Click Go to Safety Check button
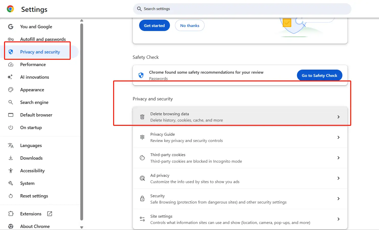This screenshot has width=379, height=230. click(319, 75)
